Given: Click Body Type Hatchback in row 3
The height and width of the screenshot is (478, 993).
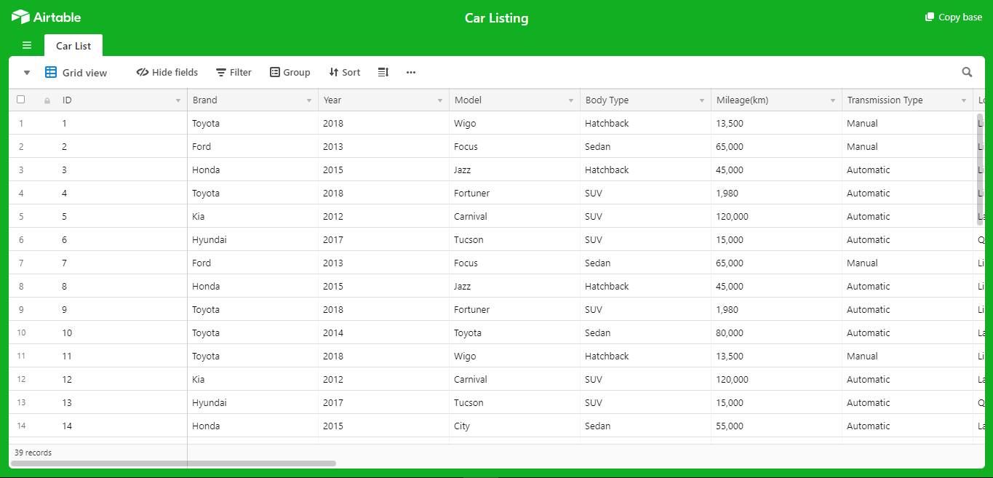Looking at the screenshot, I should click(x=646, y=170).
